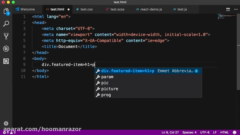240x135 pixels.
Task: Open the Manage gear icon
Action: pos(6,124)
